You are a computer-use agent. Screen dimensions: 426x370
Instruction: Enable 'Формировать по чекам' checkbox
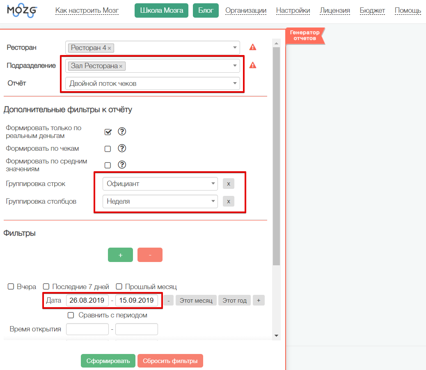108,149
